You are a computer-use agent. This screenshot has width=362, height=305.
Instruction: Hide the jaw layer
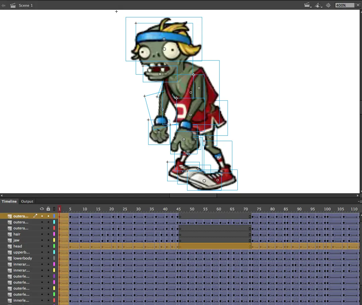(42, 240)
